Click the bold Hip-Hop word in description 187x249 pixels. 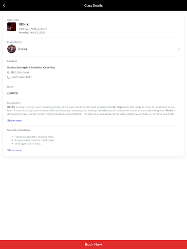[116, 107]
